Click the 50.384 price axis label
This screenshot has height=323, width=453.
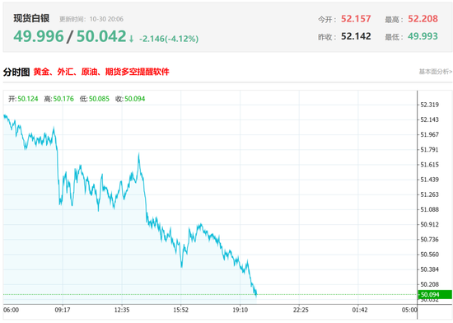[430, 269]
